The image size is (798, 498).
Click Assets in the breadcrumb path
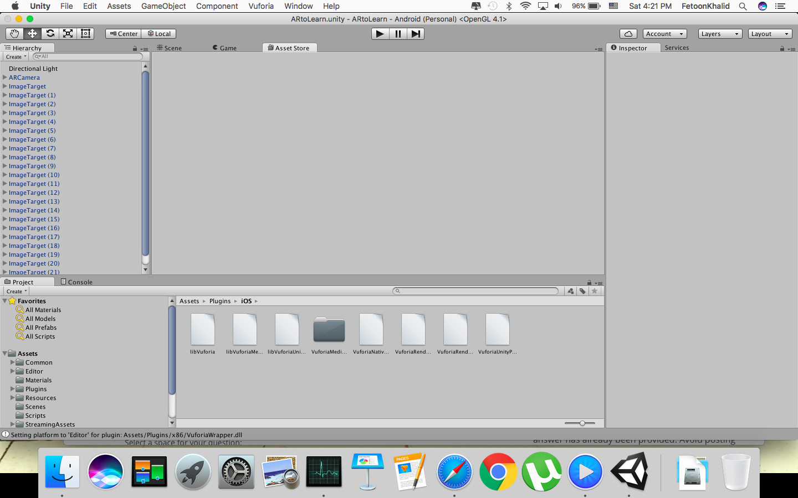[189, 301]
